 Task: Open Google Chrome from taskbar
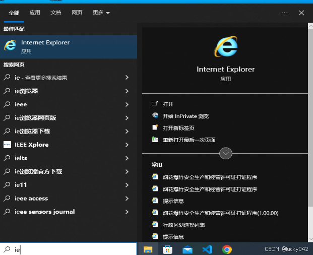click(x=227, y=249)
